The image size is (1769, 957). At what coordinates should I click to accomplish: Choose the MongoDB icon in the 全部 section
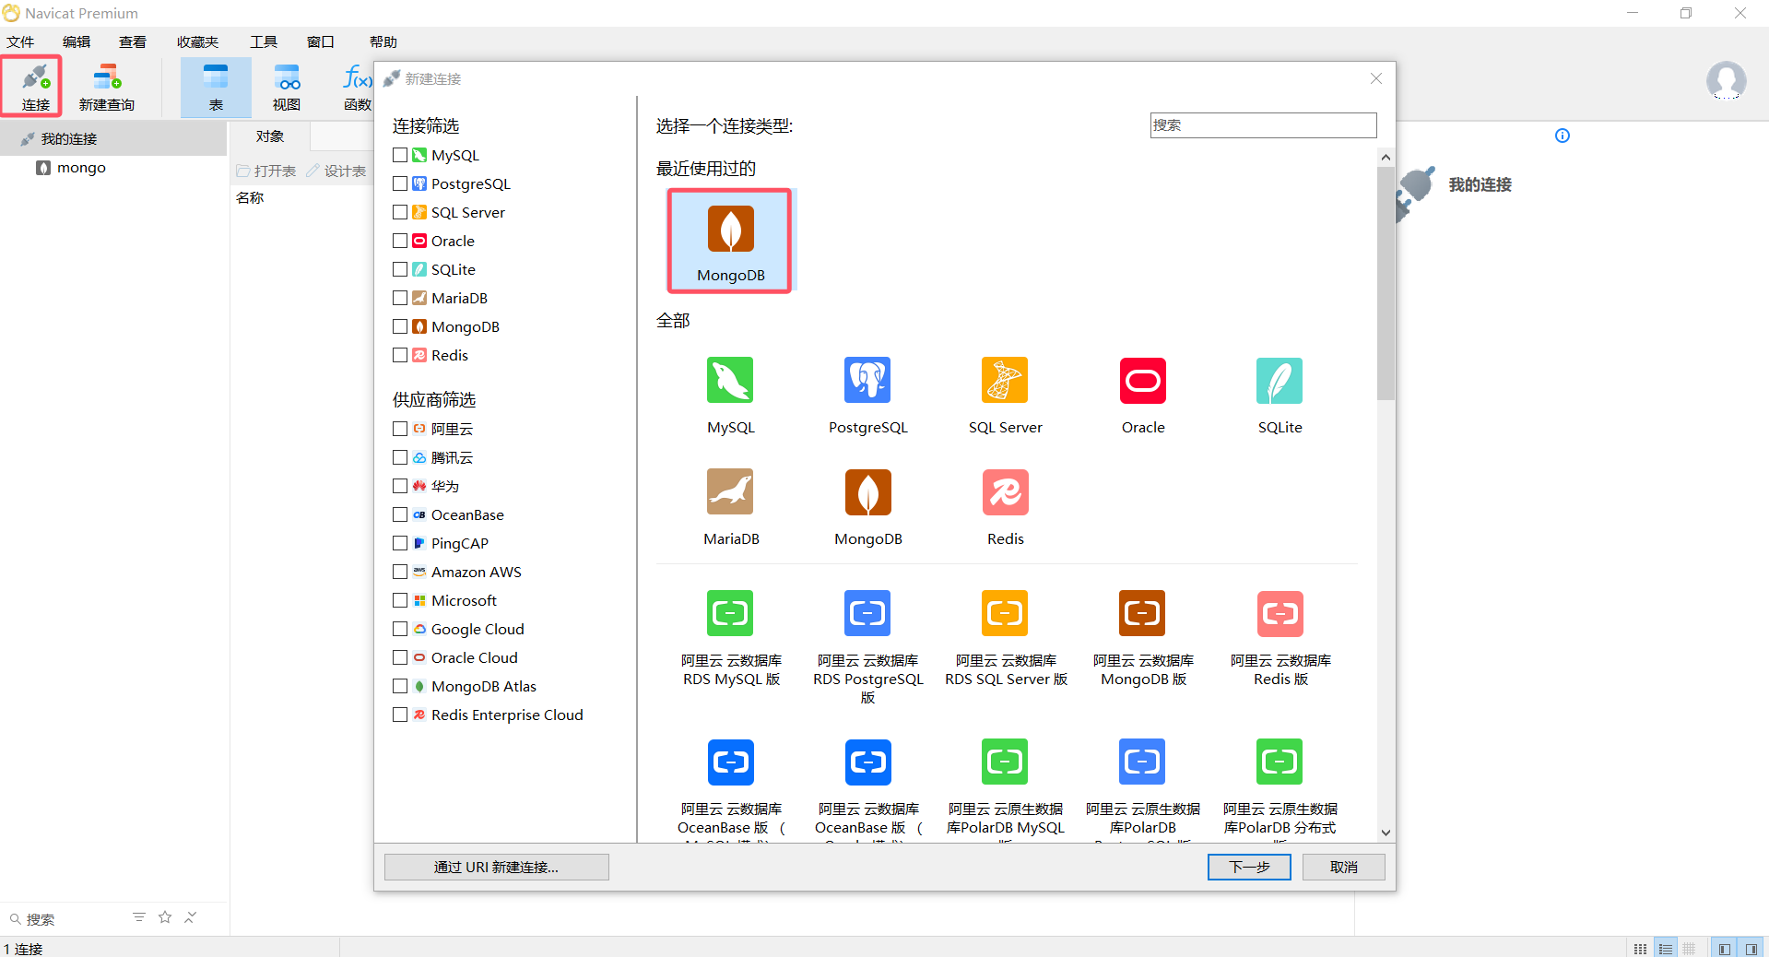point(868,491)
